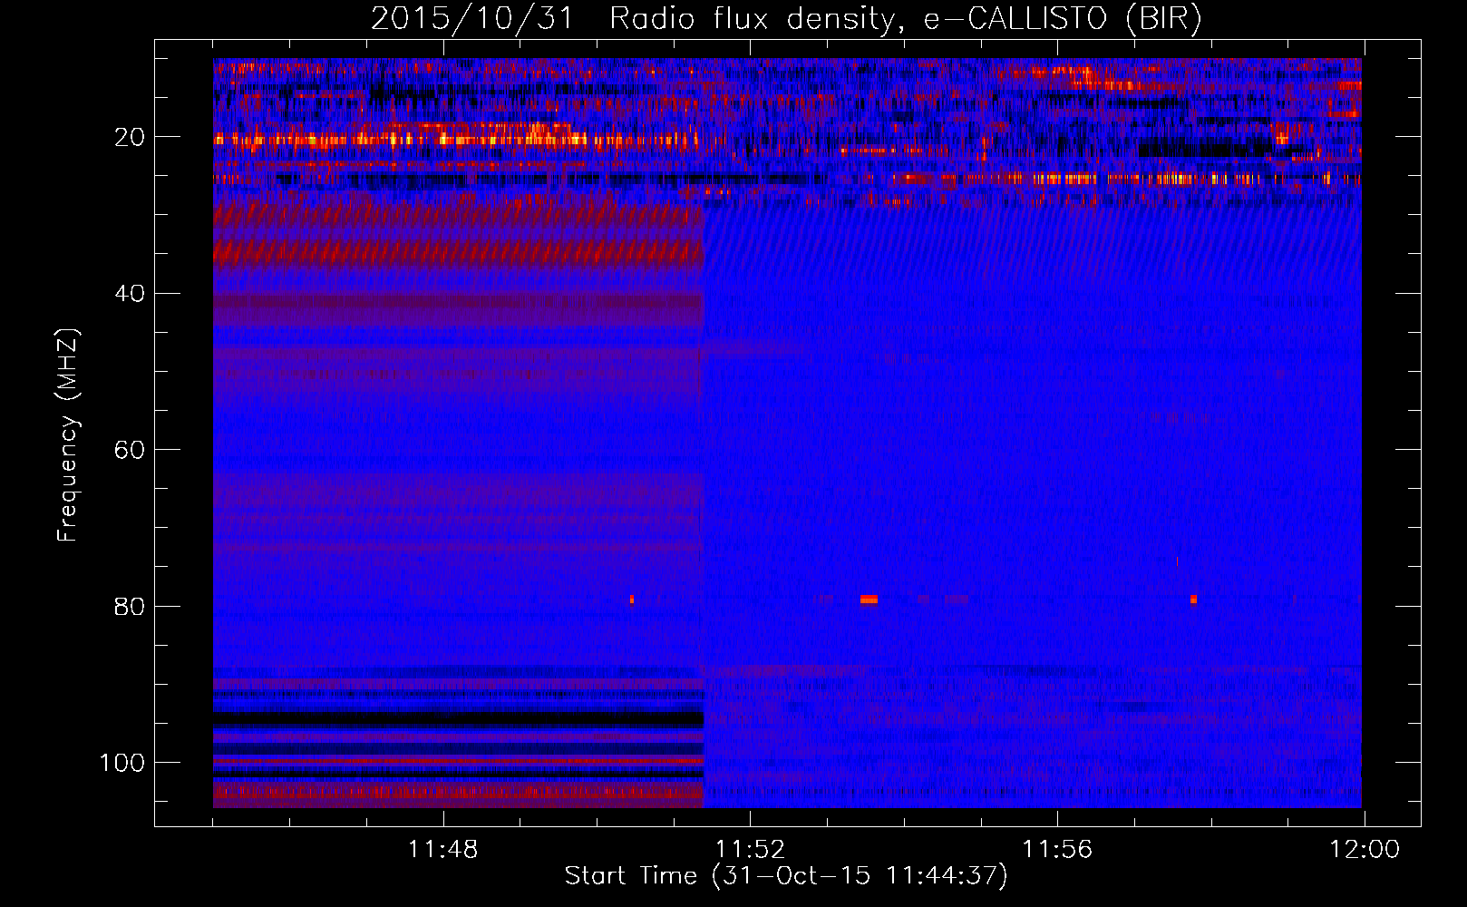Click the 40 MHz frequency tick label

coord(131,294)
